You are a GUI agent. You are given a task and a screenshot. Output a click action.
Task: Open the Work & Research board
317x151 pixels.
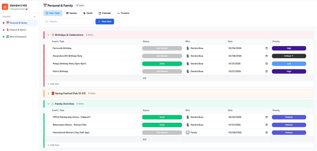[19, 37]
